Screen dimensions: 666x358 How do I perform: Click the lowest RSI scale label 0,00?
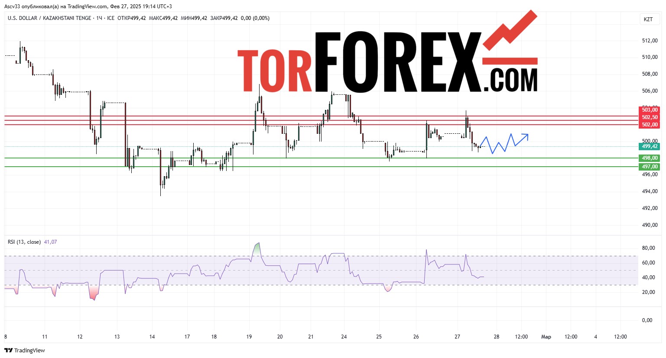pos(647,320)
